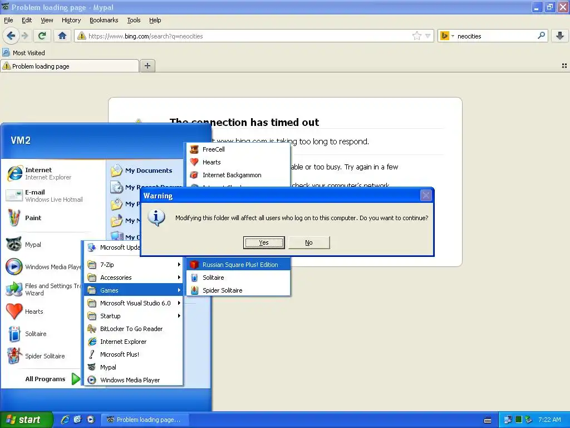Expand the 7-Zip program folder
The width and height of the screenshot is (570, 428).
pos(134,265)
